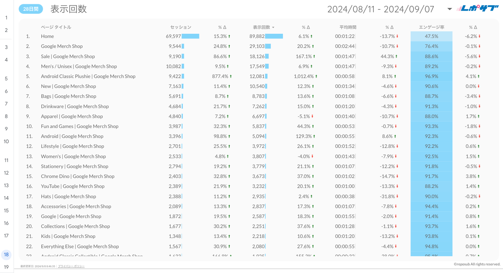
Task: Go to page 1 in left navigation
Action: (x=6, y=18)
